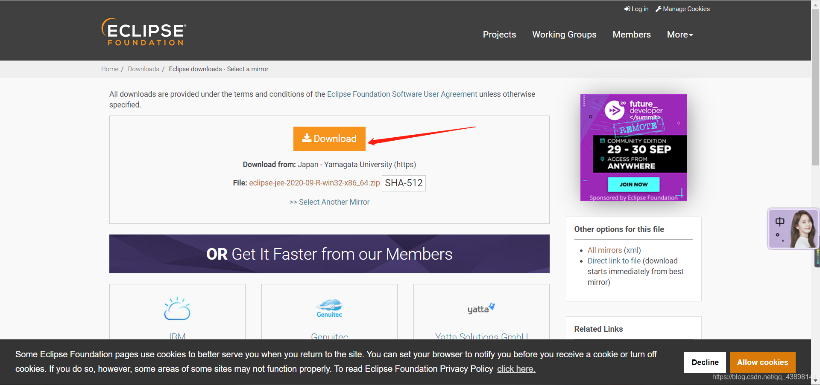Screen dimensions: 820x385
Task: Open the Projects menu item
Action: (x=499, y=35)
